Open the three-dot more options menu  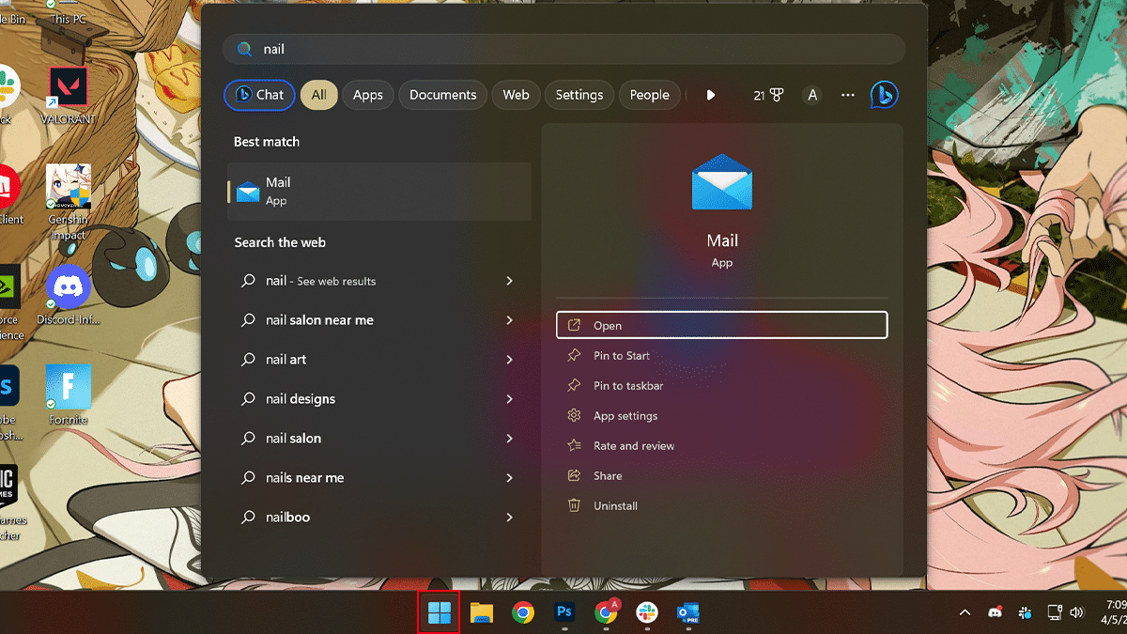848,95
